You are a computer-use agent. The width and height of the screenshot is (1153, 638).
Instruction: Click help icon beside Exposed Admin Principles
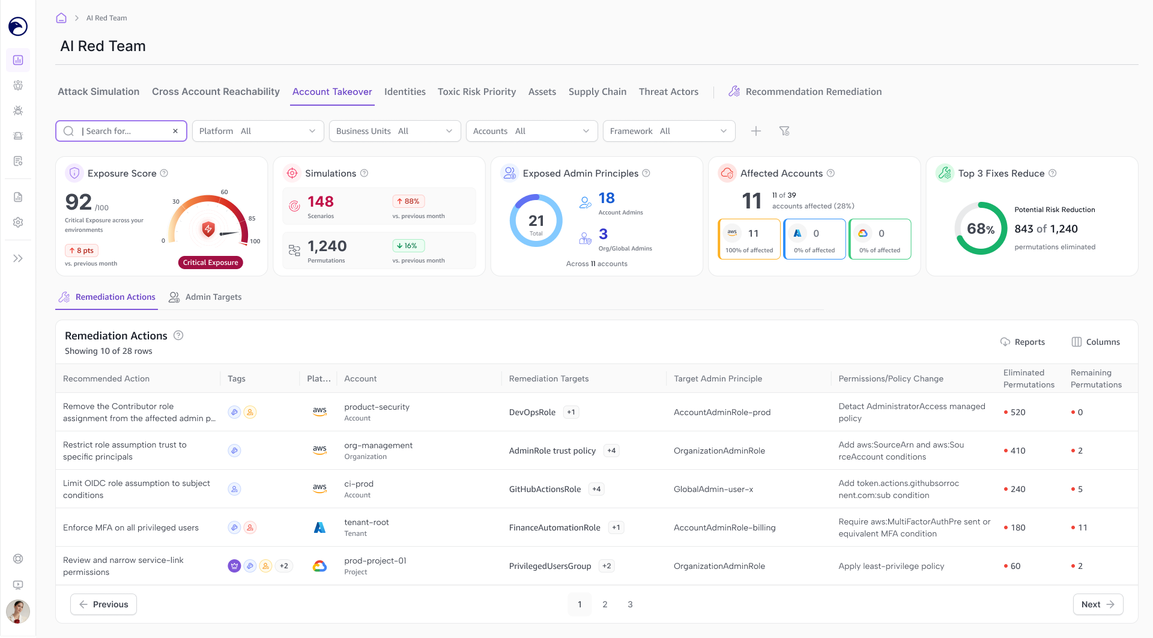pos(646,173)
